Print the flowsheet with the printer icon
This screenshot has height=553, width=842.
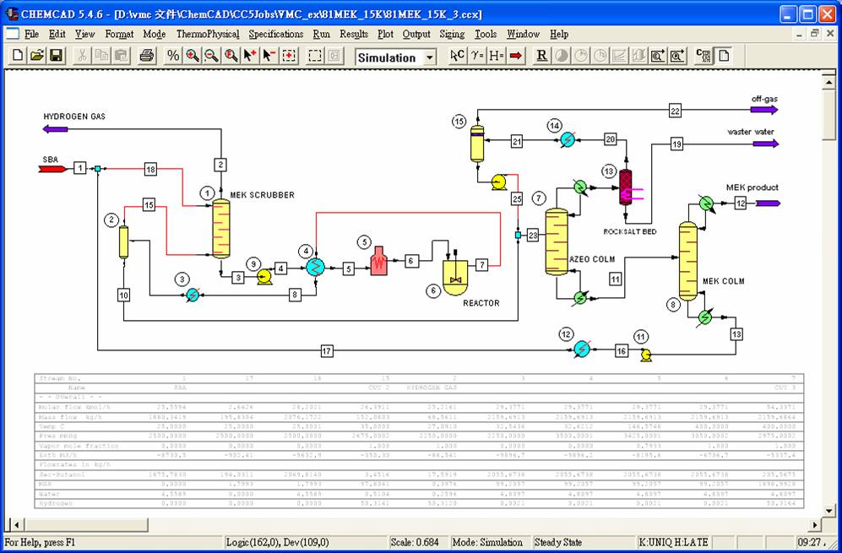pyautogui.click(x=147, y=56)
